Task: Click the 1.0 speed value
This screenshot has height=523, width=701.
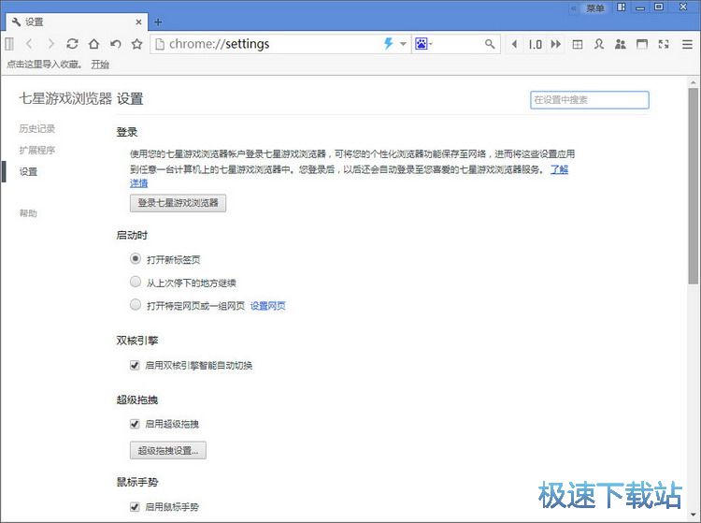Action: [536, 44]
